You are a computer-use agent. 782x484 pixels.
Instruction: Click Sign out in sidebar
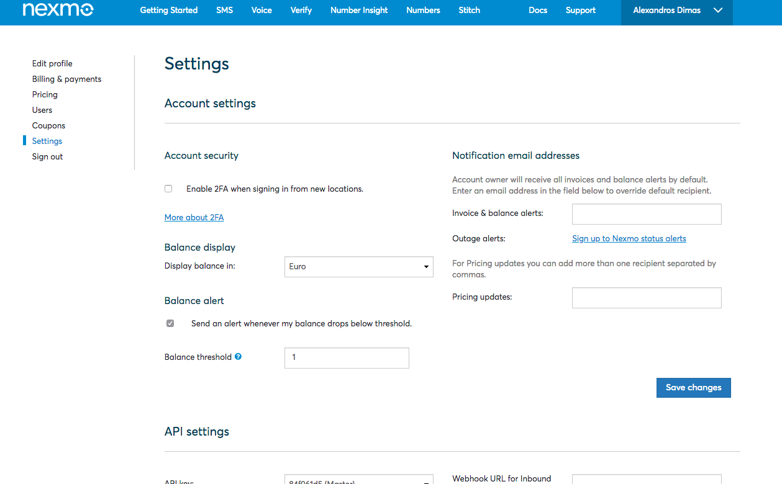click(47, 156)
